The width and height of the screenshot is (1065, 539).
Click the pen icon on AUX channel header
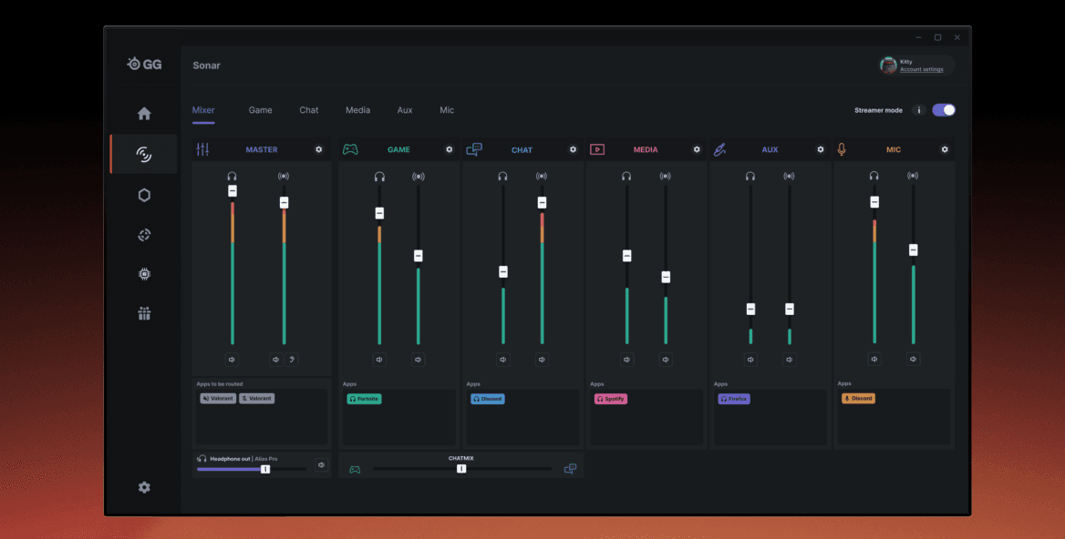pyautogui.click(x=721, y=148)
